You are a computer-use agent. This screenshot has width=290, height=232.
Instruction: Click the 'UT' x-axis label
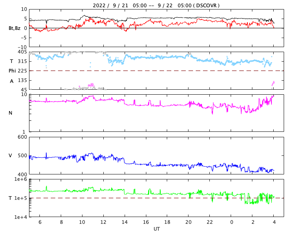pyautogui.click(x=156, y=229)
